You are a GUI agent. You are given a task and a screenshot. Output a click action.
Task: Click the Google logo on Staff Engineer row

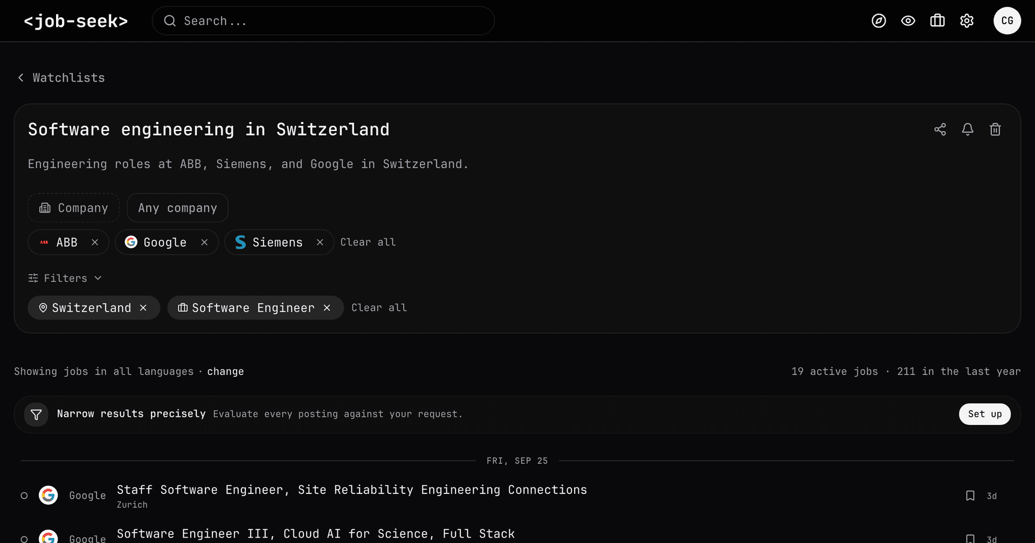[49, 495]
